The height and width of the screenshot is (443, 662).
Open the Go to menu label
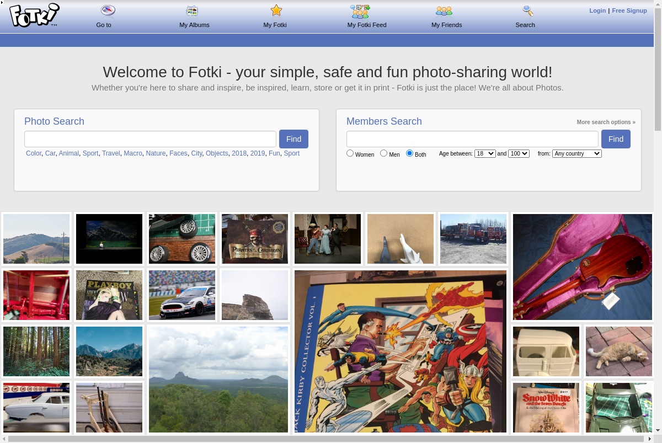[104, 25]
